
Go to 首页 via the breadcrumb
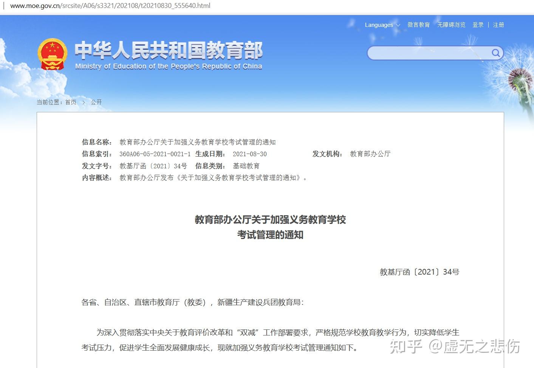70,102
